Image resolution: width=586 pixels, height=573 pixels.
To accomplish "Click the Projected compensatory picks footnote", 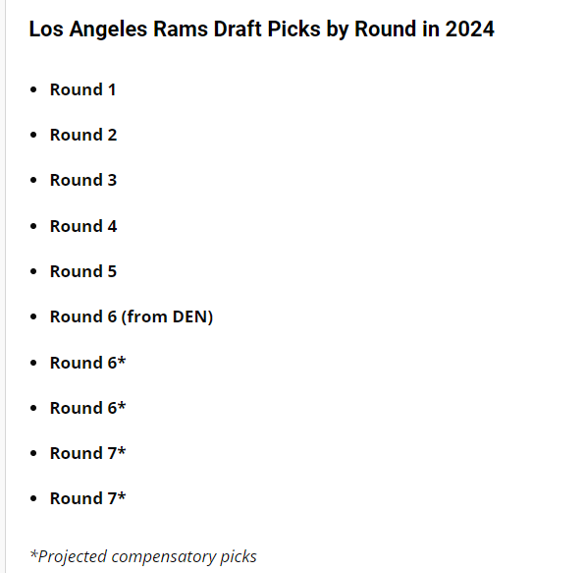I will point(143,557).
